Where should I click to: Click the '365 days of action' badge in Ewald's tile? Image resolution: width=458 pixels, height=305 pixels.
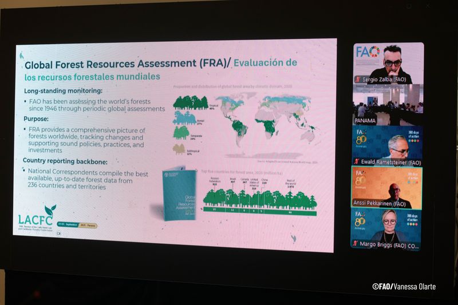pyautogui.click(x=413, y=136)
